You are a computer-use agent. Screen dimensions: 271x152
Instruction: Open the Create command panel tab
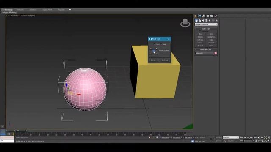pos(196,16)
